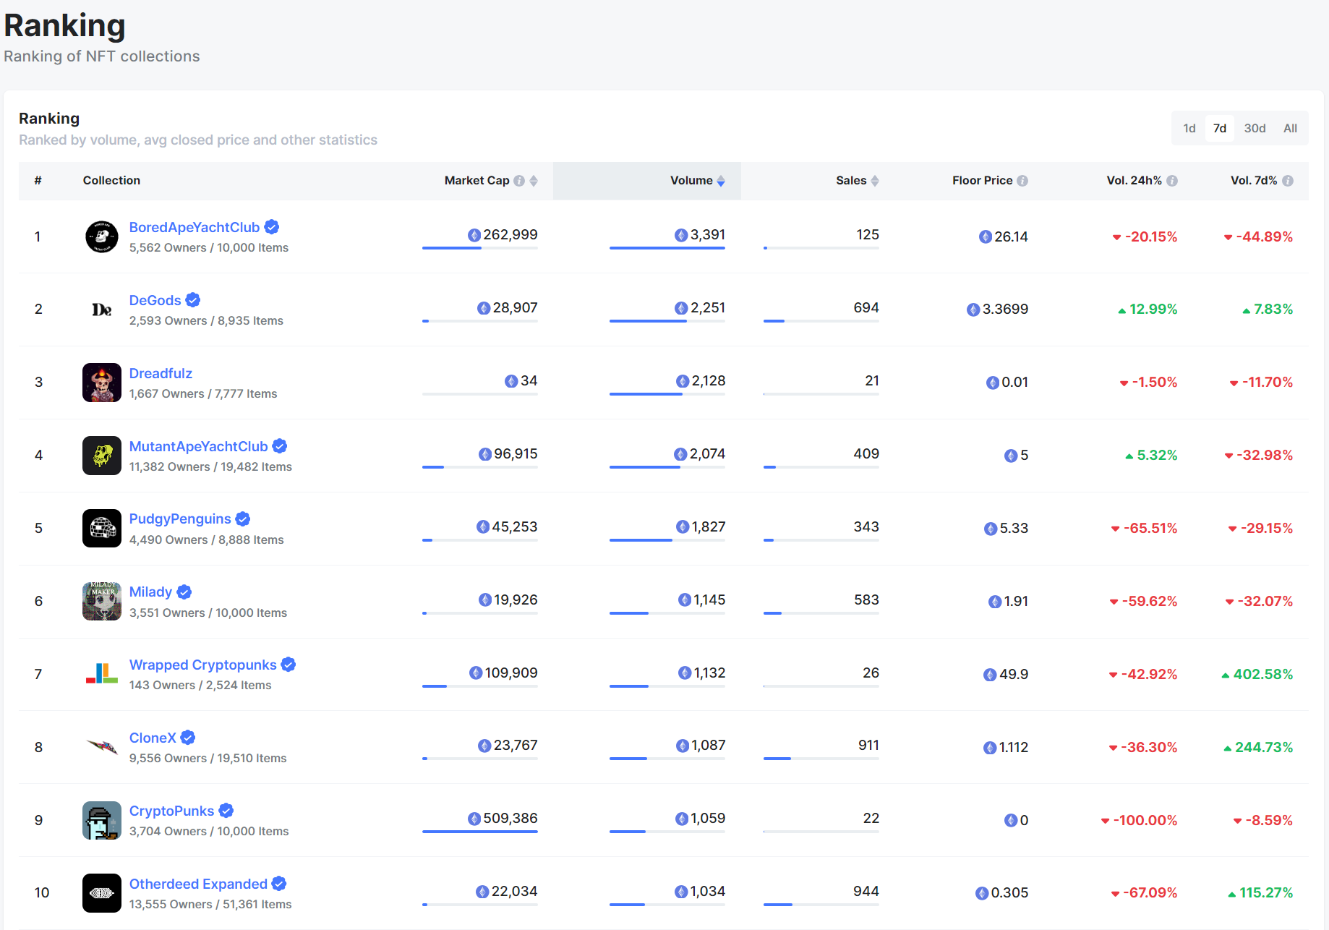The height and width of the screenshot is (930, 1329).
Task: Select the 7d time range tab
Action: coord(1220,128)
